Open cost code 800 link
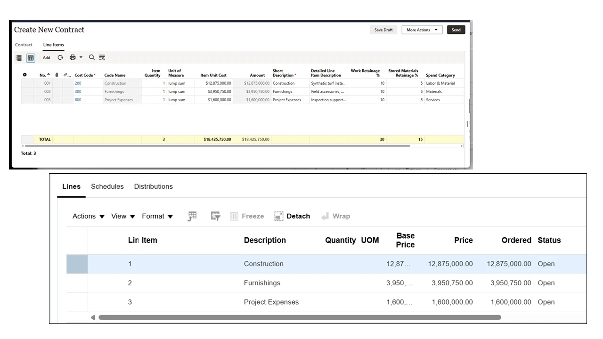603x339 pixels. 78,100
